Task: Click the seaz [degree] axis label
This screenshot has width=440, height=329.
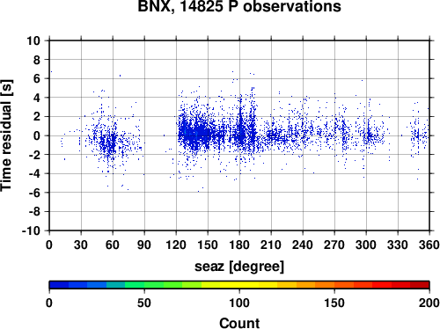Action: pos(239,267)
